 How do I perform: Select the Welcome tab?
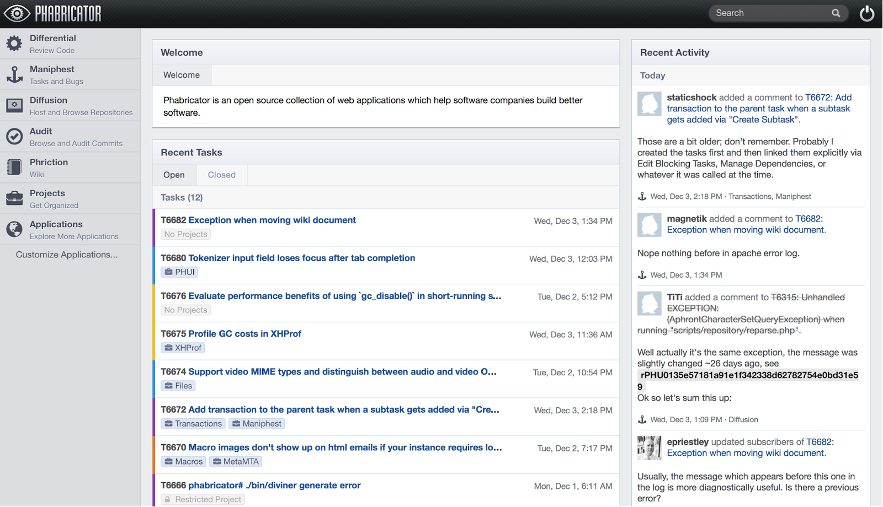(182, 75)
